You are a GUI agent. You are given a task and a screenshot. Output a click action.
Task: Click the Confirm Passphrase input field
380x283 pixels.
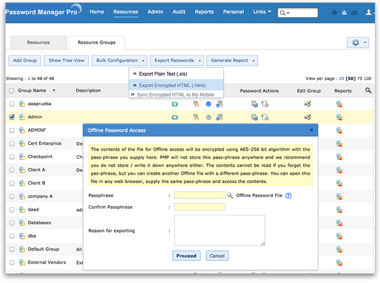click(x=200, y=207)
